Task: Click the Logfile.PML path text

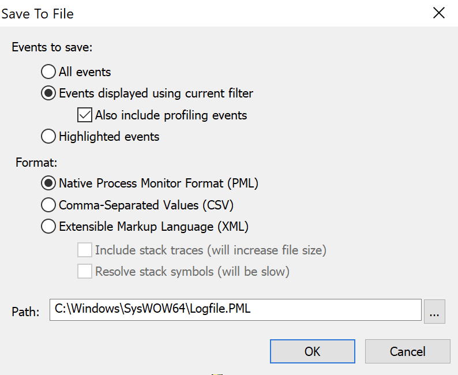Action: (x=220, y=309)
